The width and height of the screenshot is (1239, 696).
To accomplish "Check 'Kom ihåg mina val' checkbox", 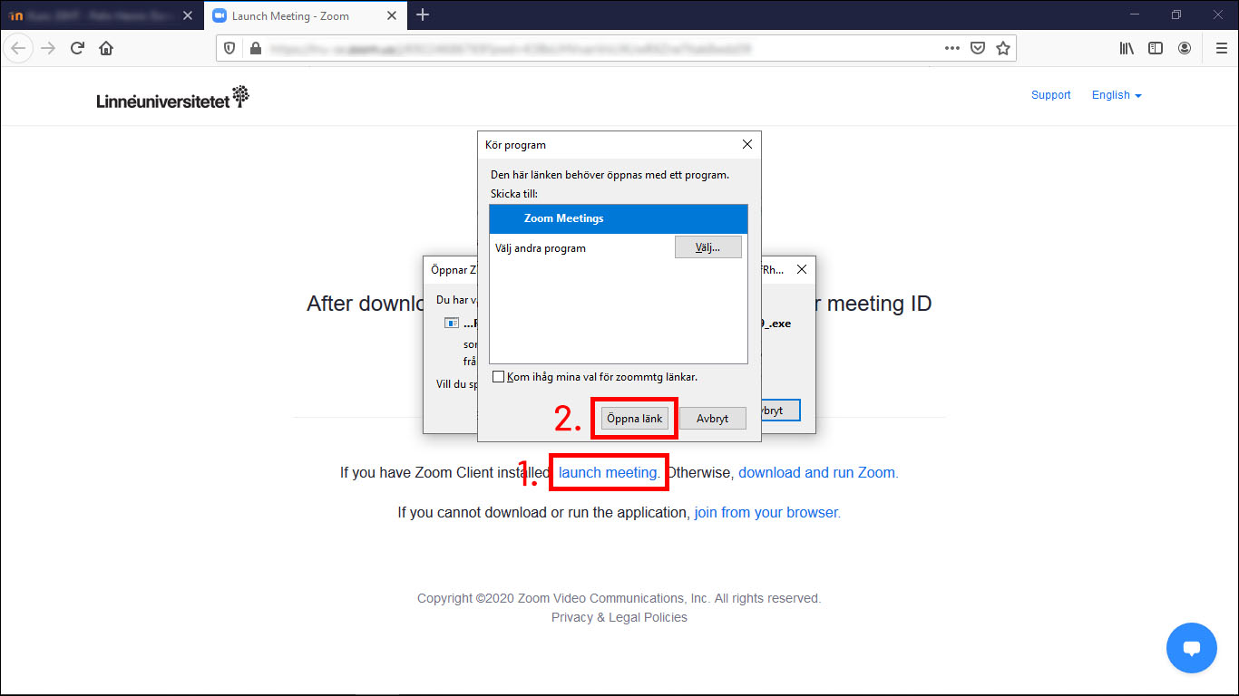I will click(498, 377).
